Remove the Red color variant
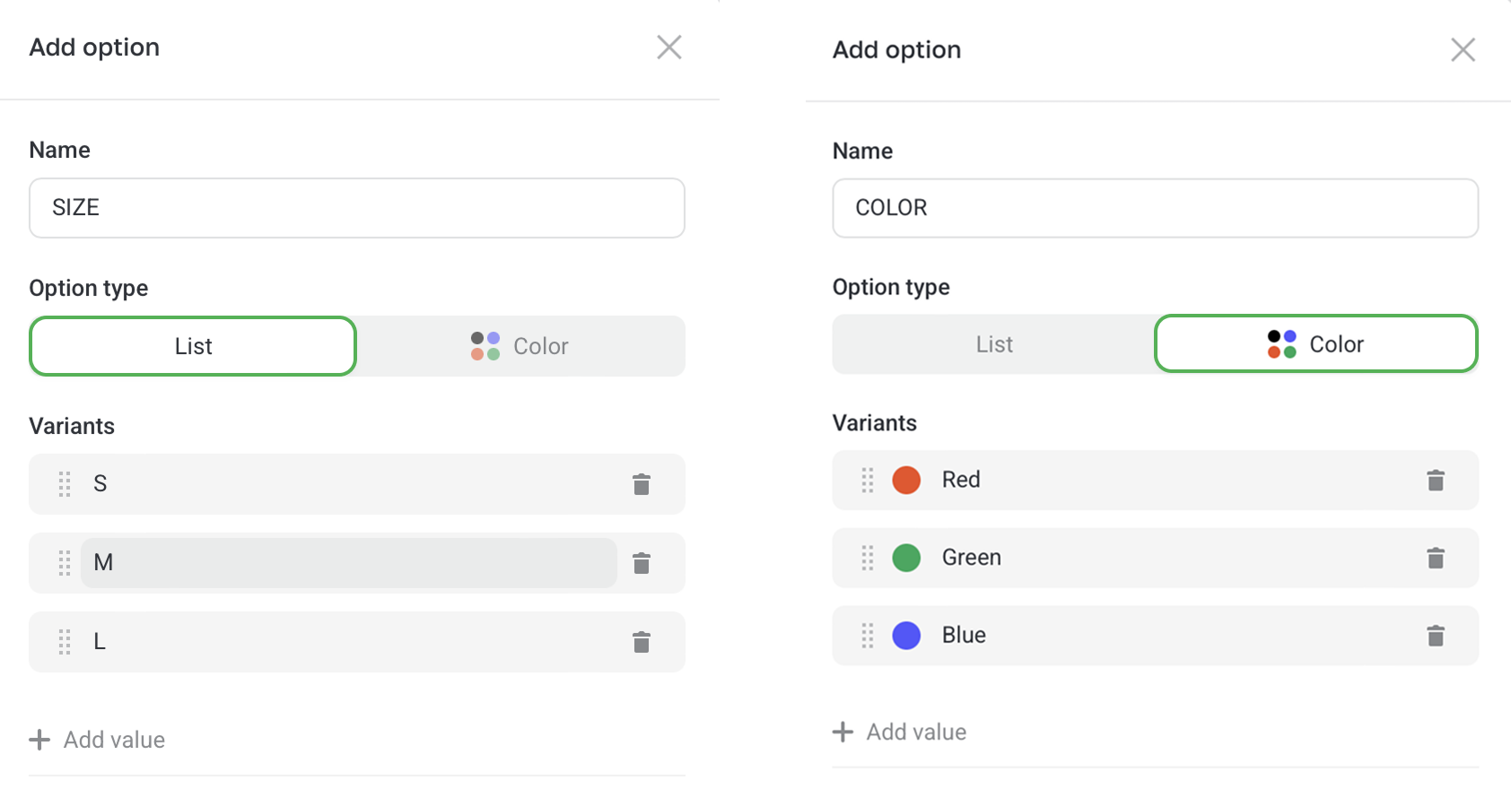Screen dimensions: 1511x789 point(1436,481)
